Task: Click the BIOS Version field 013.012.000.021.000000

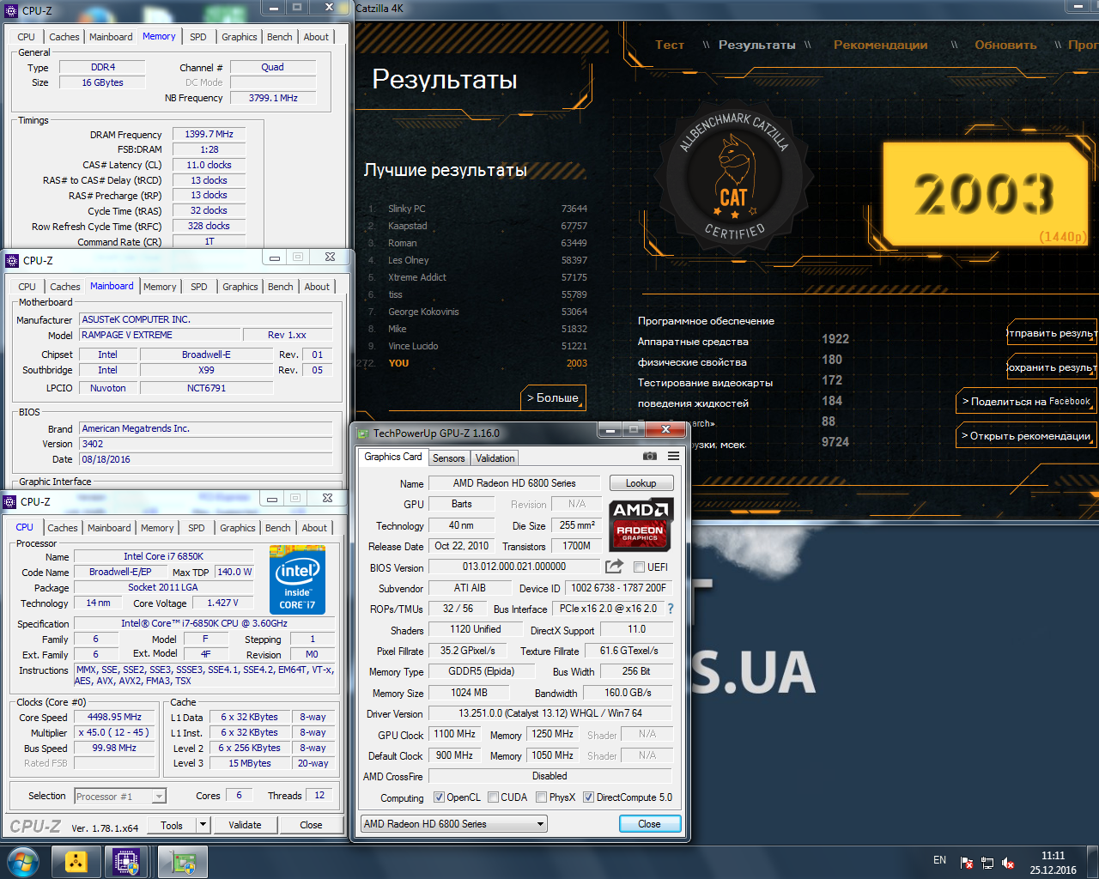Action: point(514,567)
